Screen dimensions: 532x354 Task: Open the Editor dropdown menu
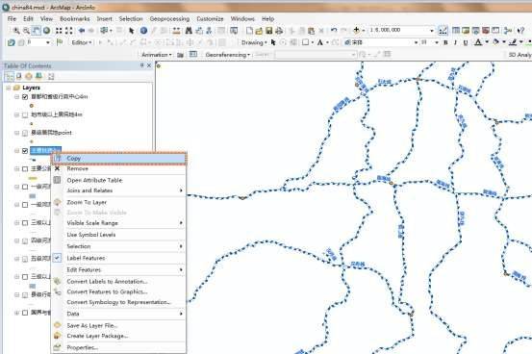(82, 42)
